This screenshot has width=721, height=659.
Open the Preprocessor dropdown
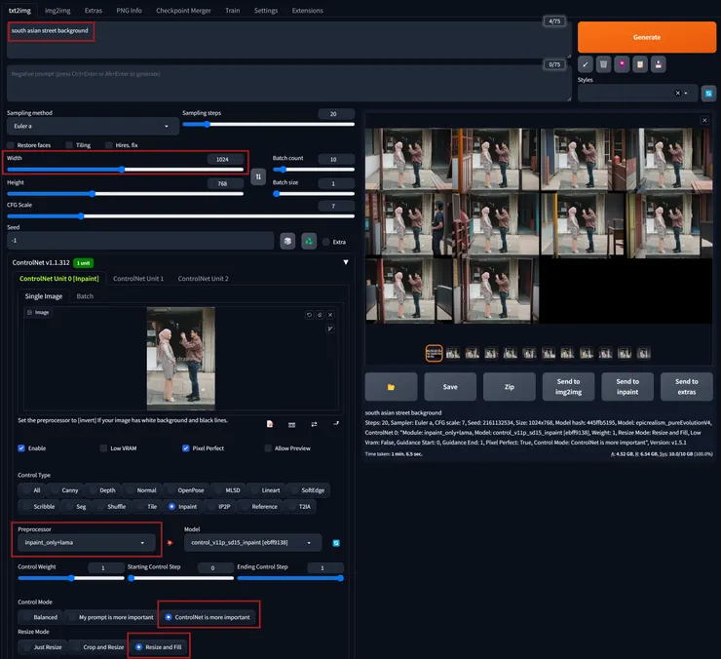[x=86, y=542]
